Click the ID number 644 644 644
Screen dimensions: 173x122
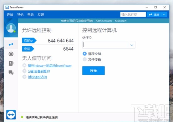(61, 41)
